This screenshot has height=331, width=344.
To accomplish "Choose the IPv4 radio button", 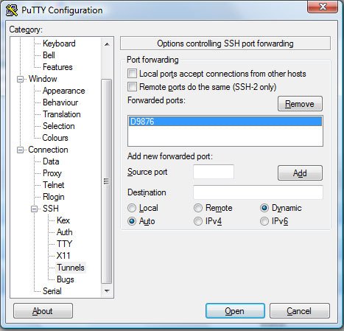I will click(198, 221).
